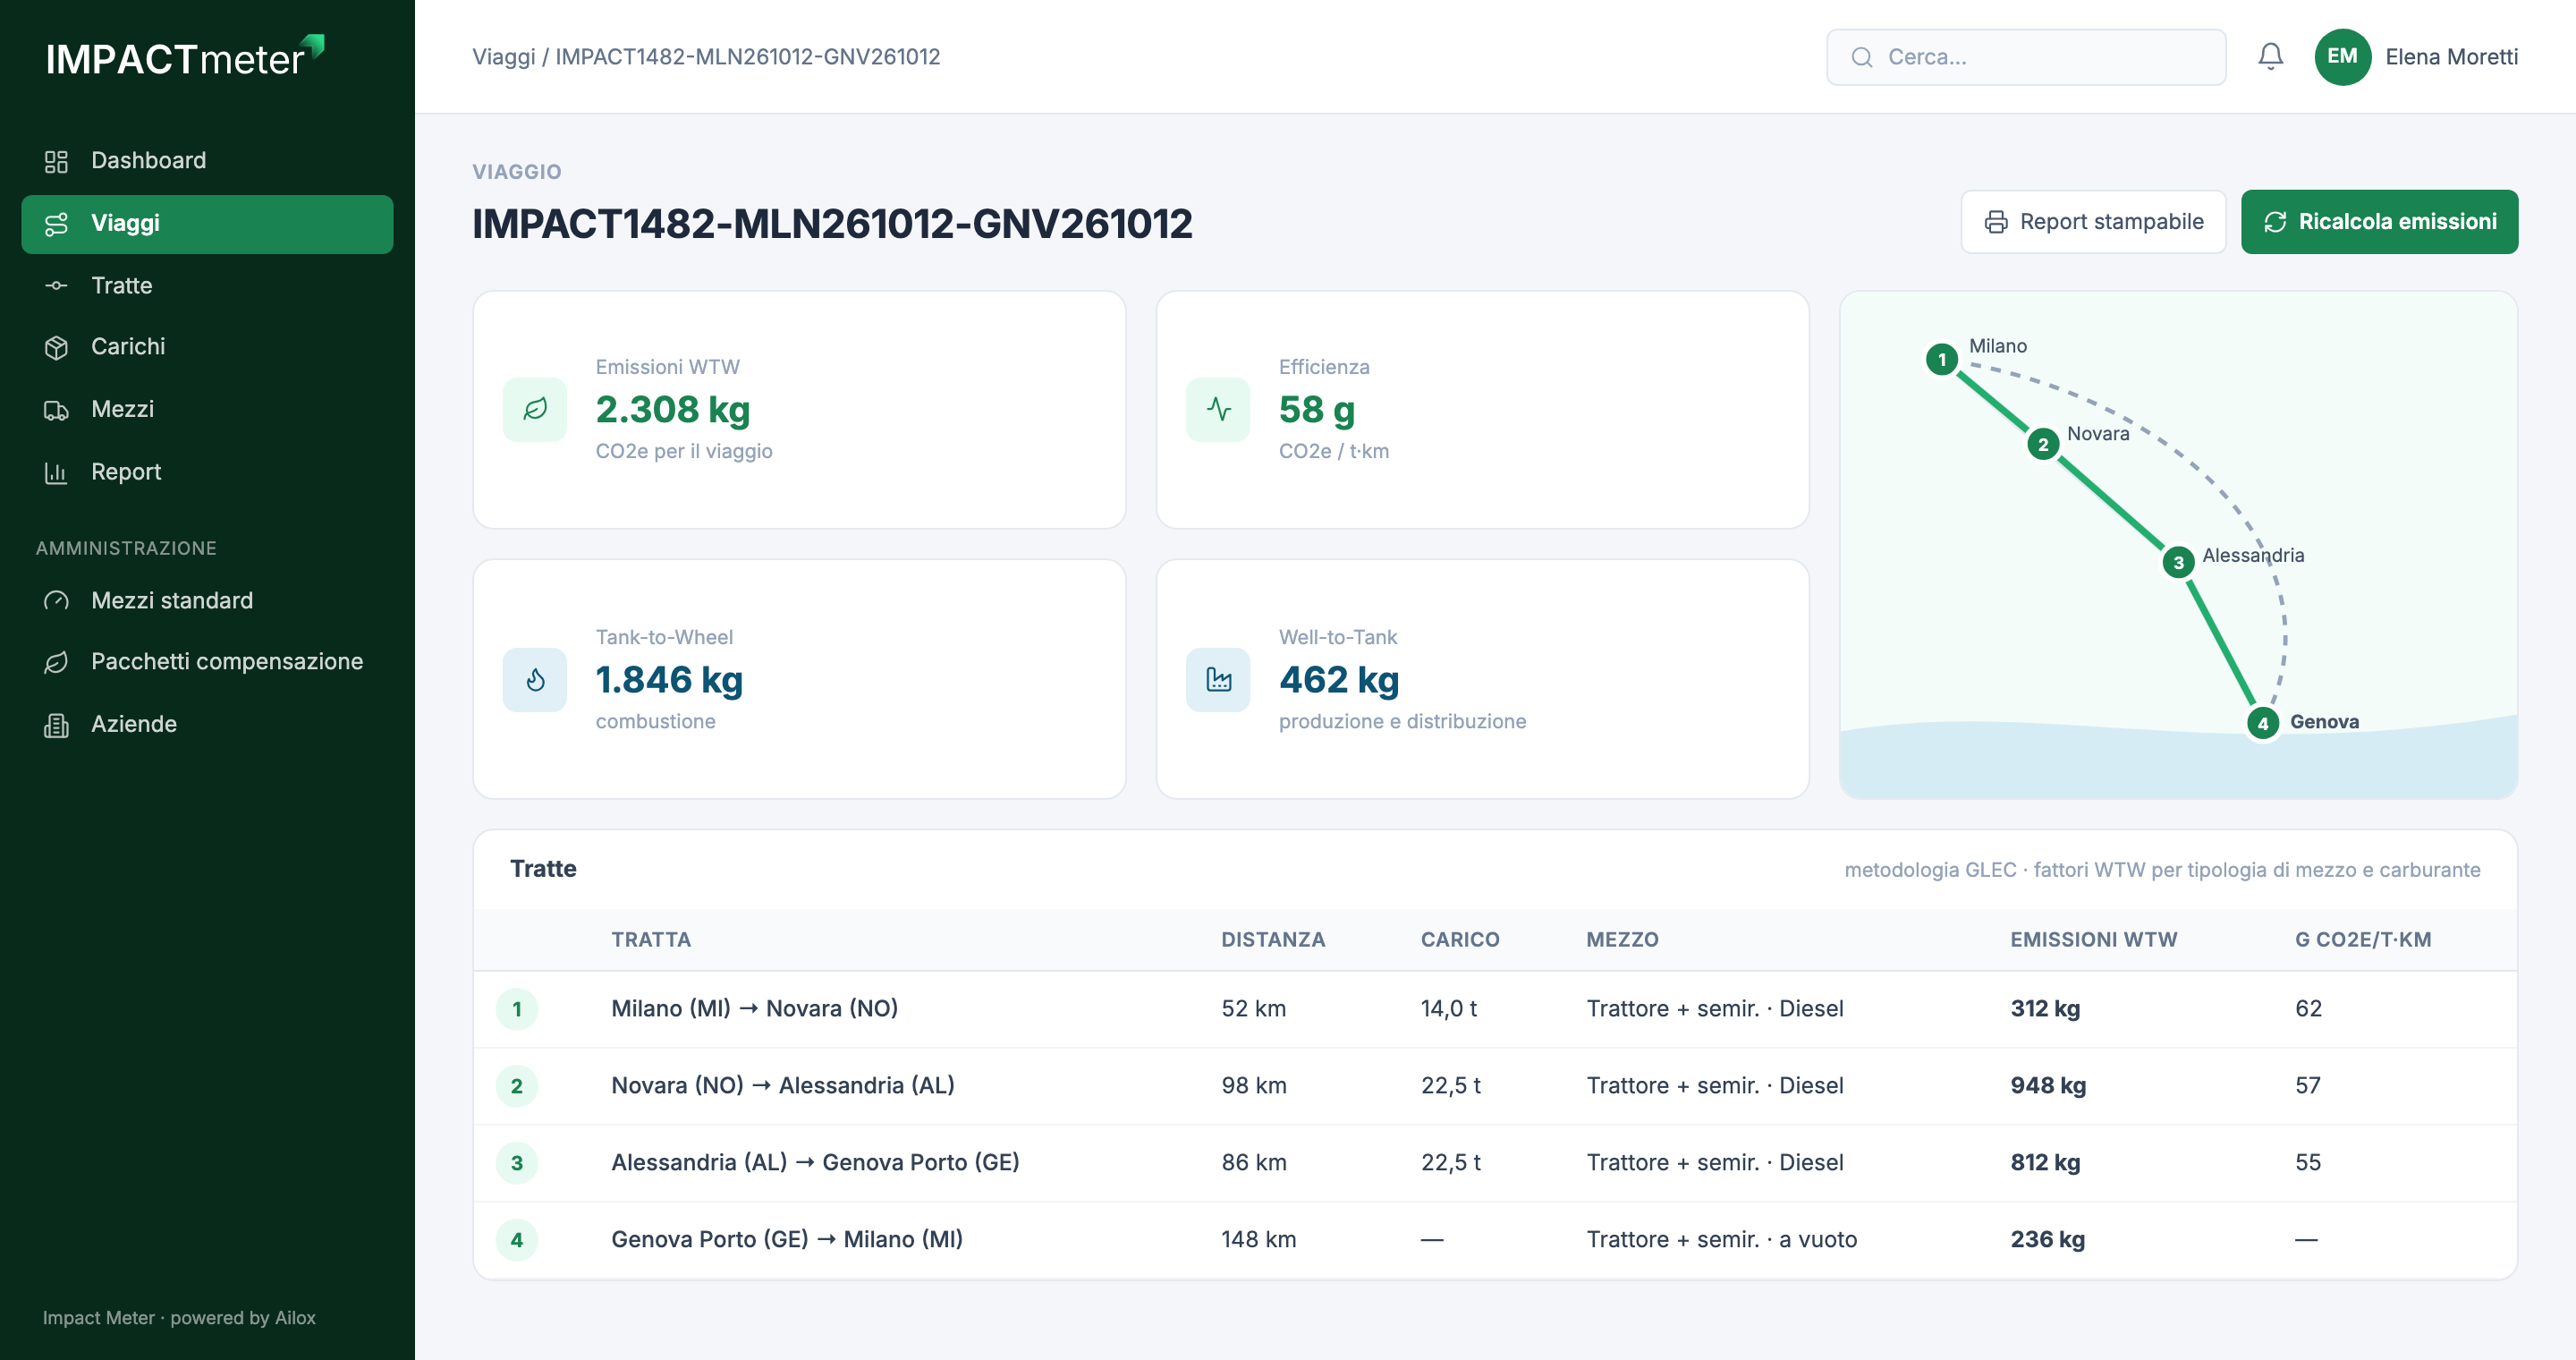
Task: Click row badge 2 in Tratte table
Action: (x=517, y=1086)
